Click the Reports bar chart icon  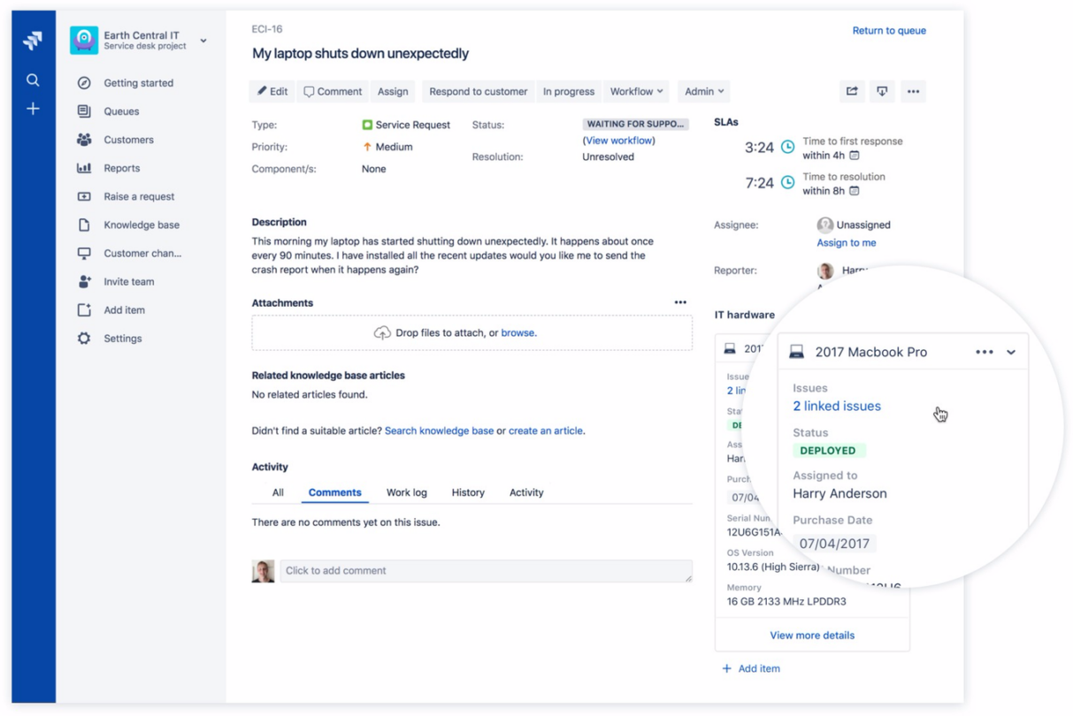[x=84, y=168]
